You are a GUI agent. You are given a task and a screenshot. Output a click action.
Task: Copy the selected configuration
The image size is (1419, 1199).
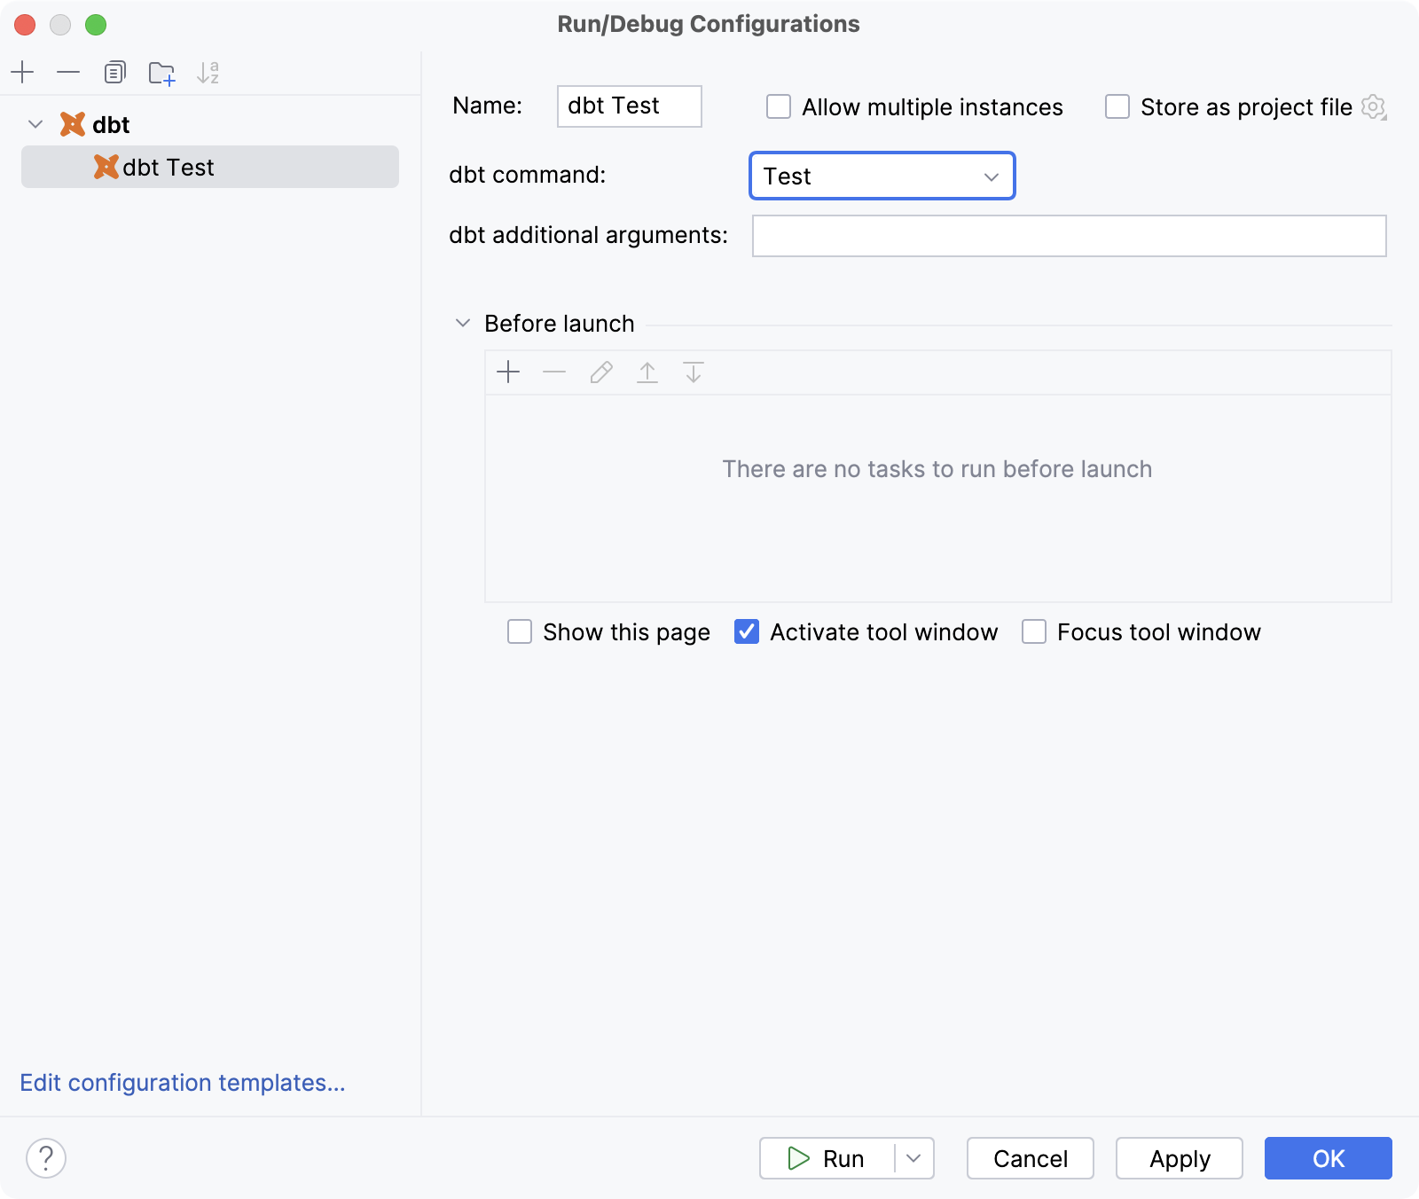click(x=114, y=72)
